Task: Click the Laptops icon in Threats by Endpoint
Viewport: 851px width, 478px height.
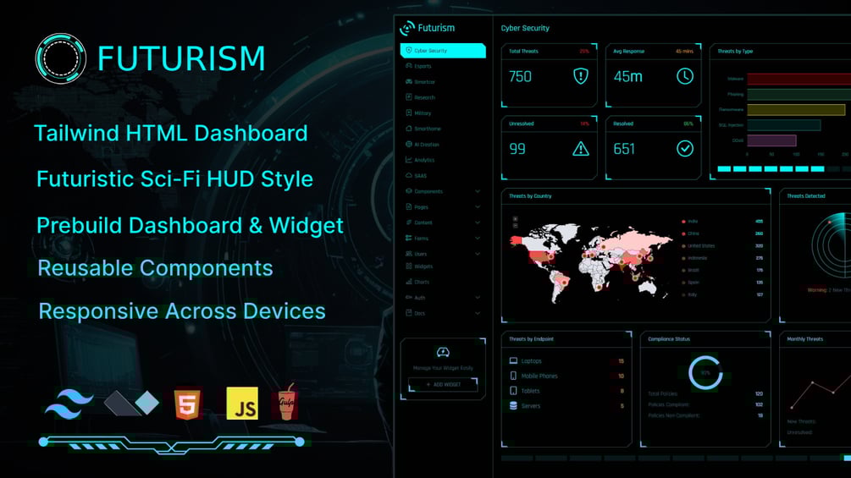Action: coord(513,360)
